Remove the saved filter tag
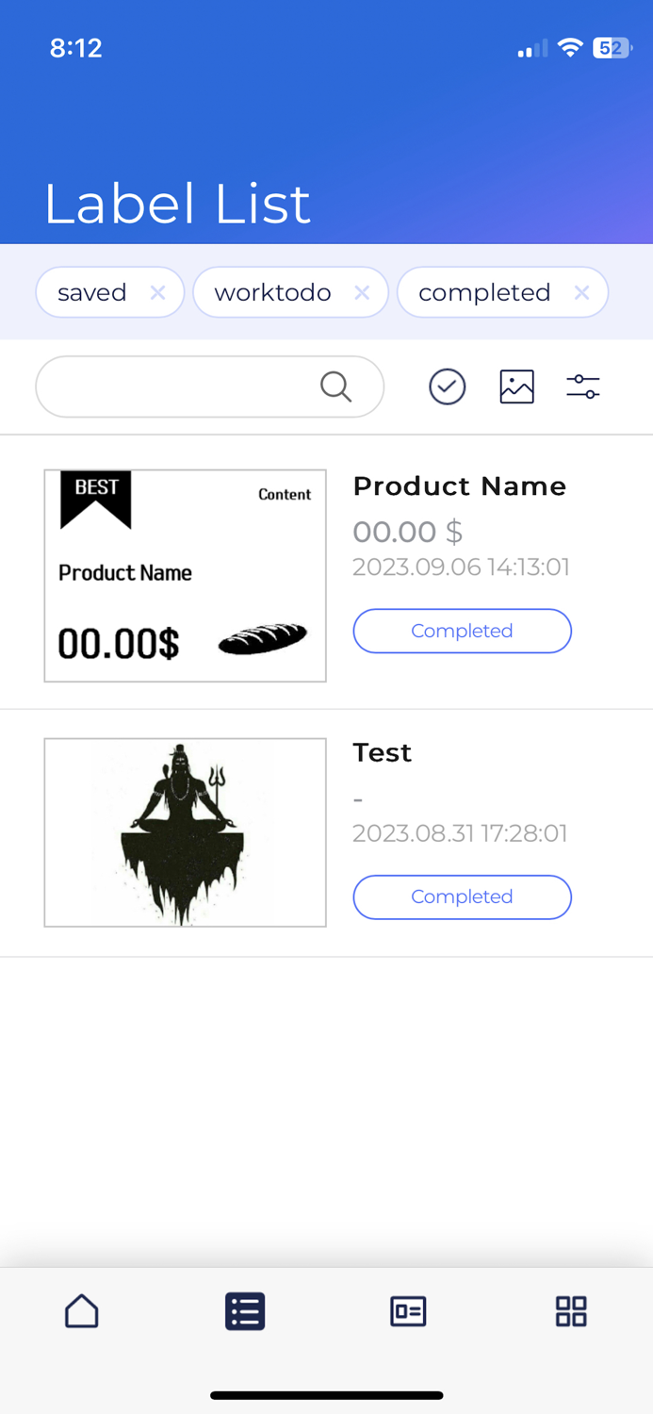 coord(157,292)
